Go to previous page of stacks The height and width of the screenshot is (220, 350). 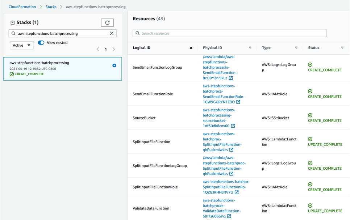(x=98, y=49)
